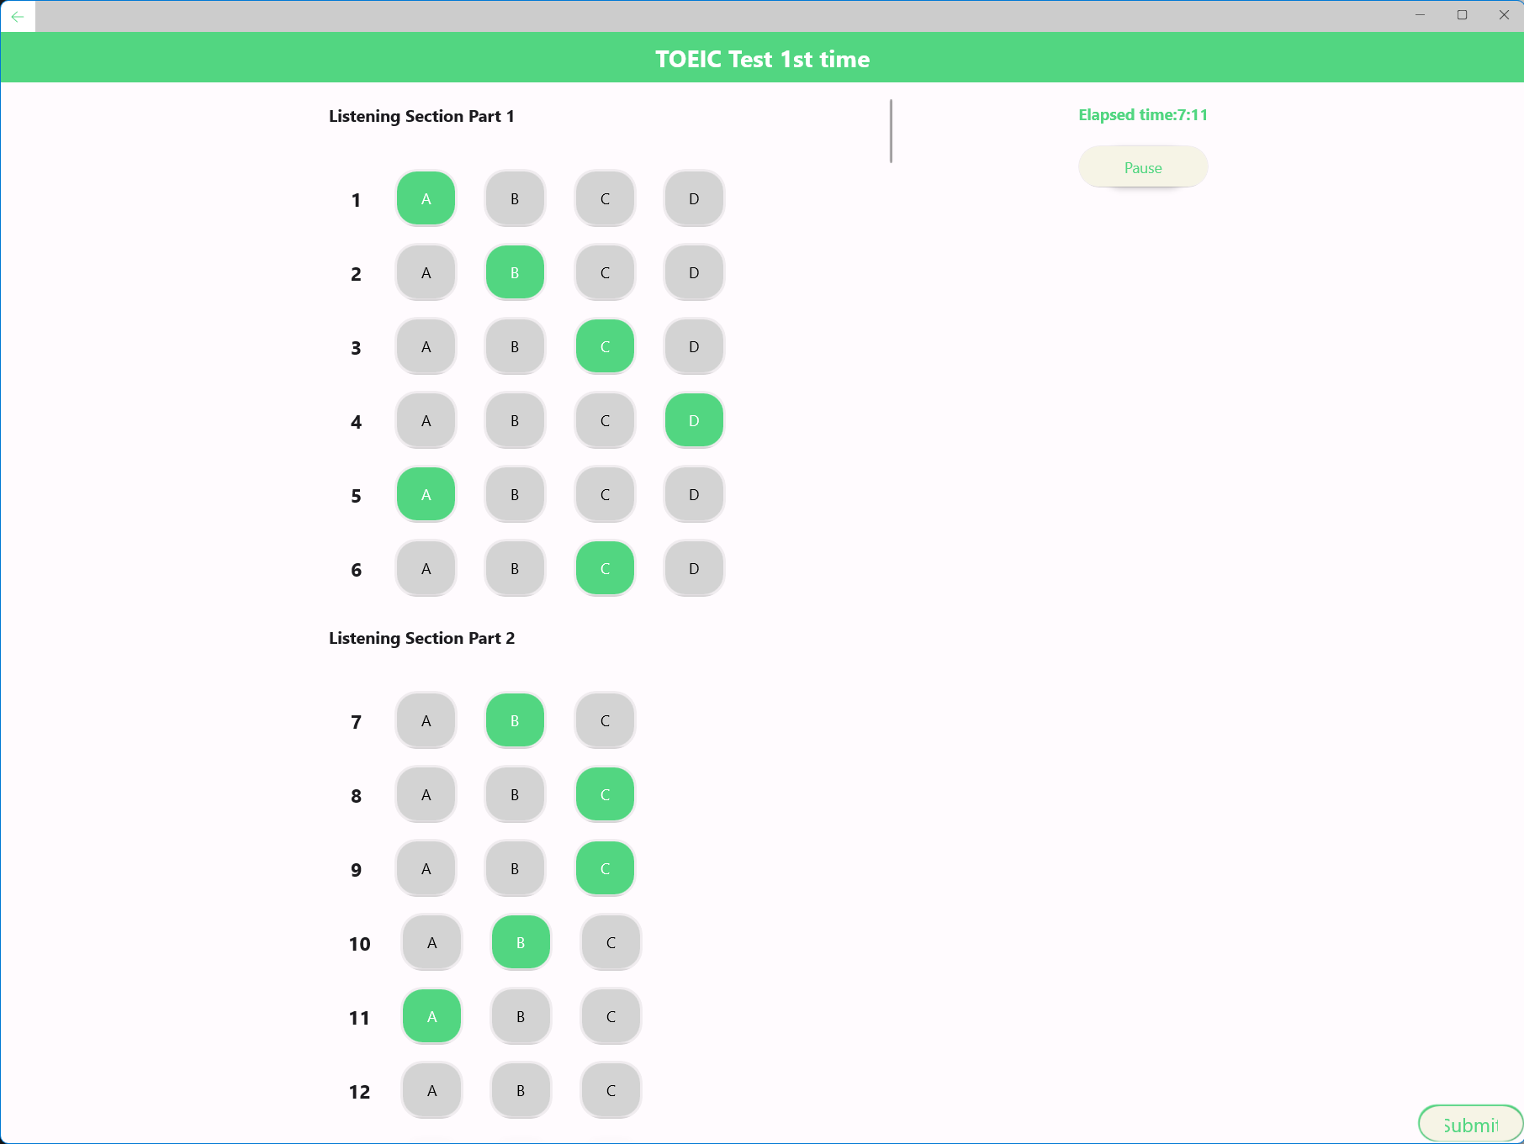Close the TOEIC test window

1504,15
